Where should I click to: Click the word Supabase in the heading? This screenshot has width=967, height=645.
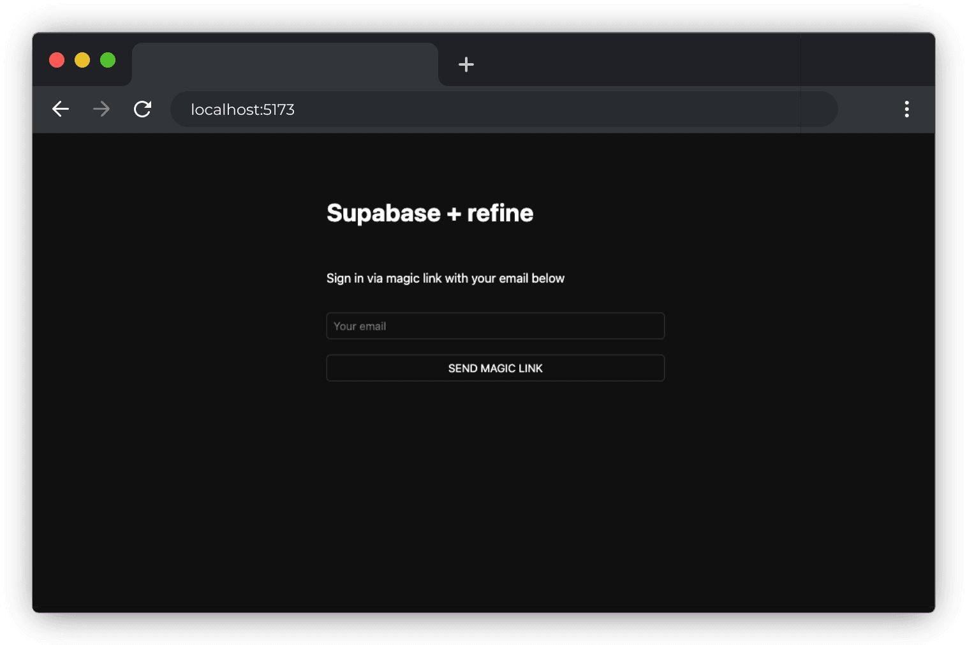383,213
